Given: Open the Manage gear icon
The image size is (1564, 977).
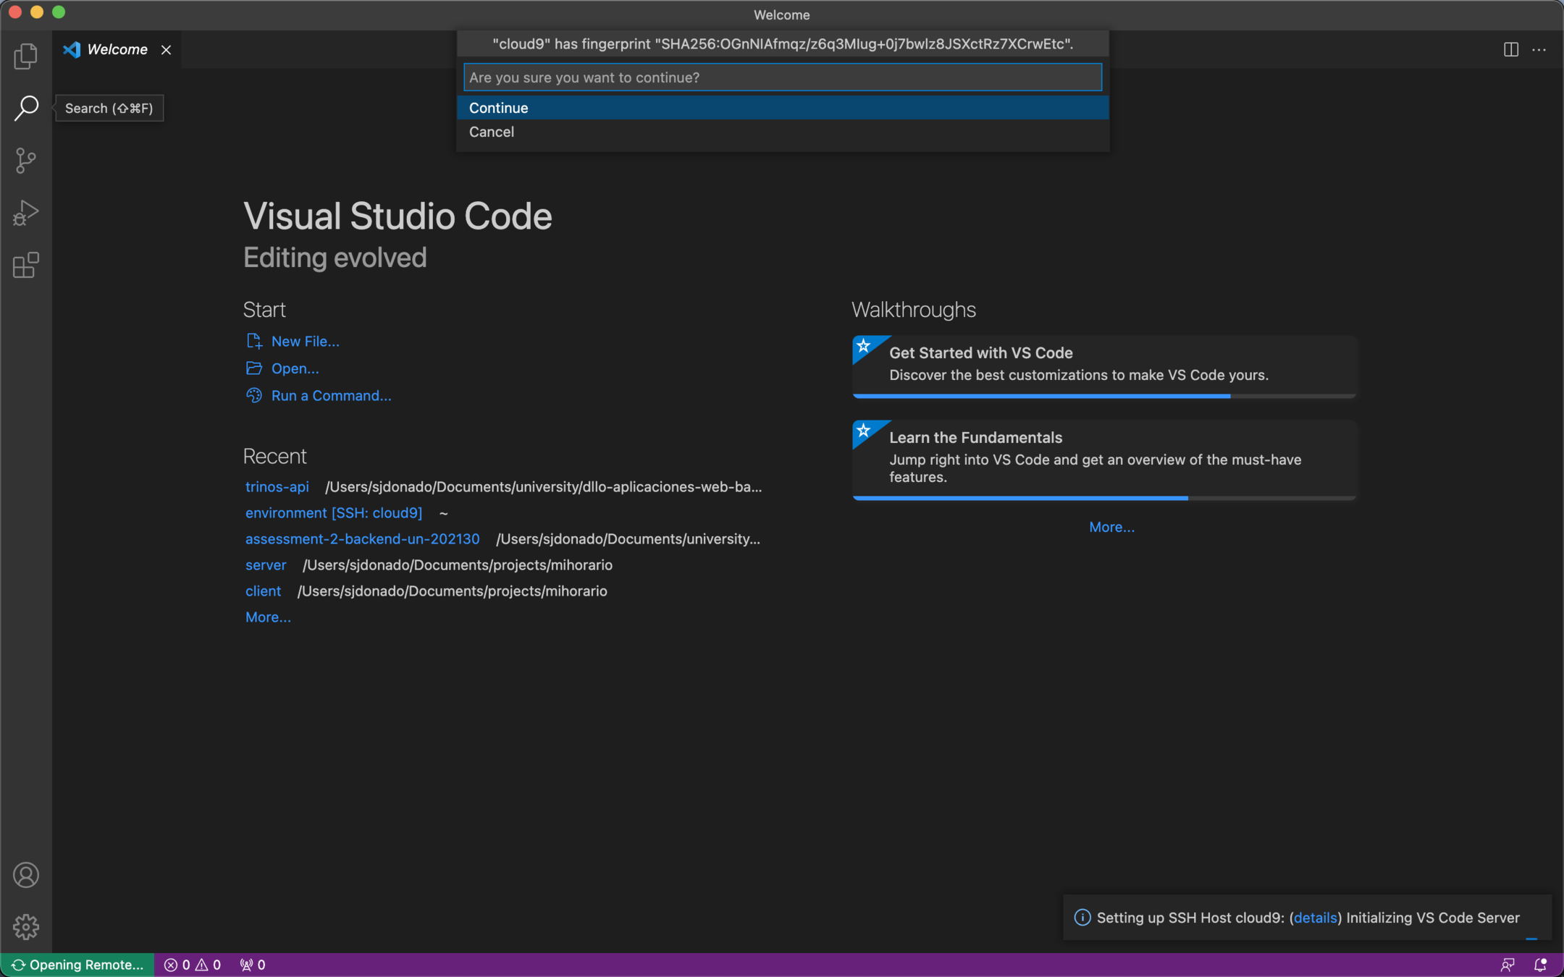Looking at the screenshot, I should point(26,926).
